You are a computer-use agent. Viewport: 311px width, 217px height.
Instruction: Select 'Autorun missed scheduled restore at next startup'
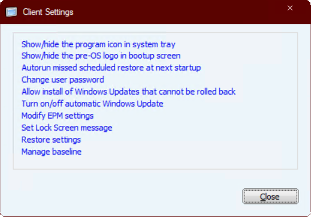click(111, 68)
